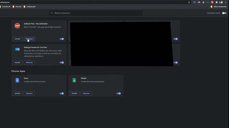Click the magnifier icon in search bar
Viewport: 229px width, 128px height.
[52, 13]
